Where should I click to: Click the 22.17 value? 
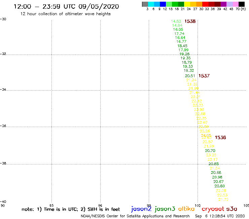pyautogui.click(x=212, y=159)
